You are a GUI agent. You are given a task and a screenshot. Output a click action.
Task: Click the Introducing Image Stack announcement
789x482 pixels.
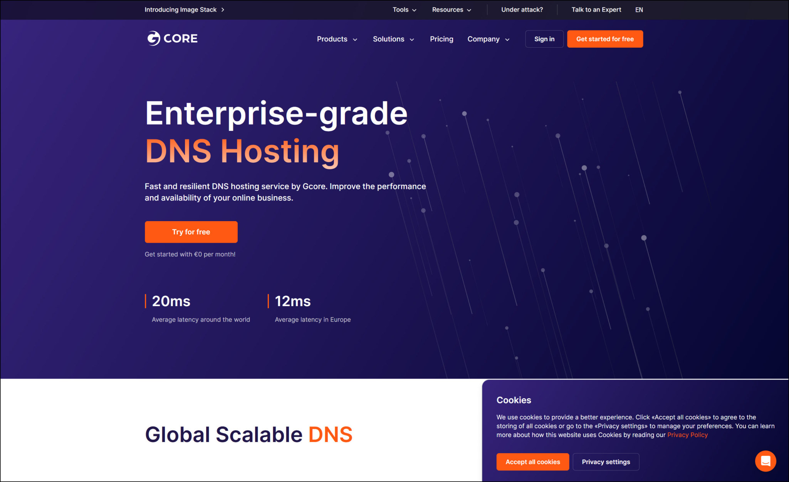tap(180, 10)
